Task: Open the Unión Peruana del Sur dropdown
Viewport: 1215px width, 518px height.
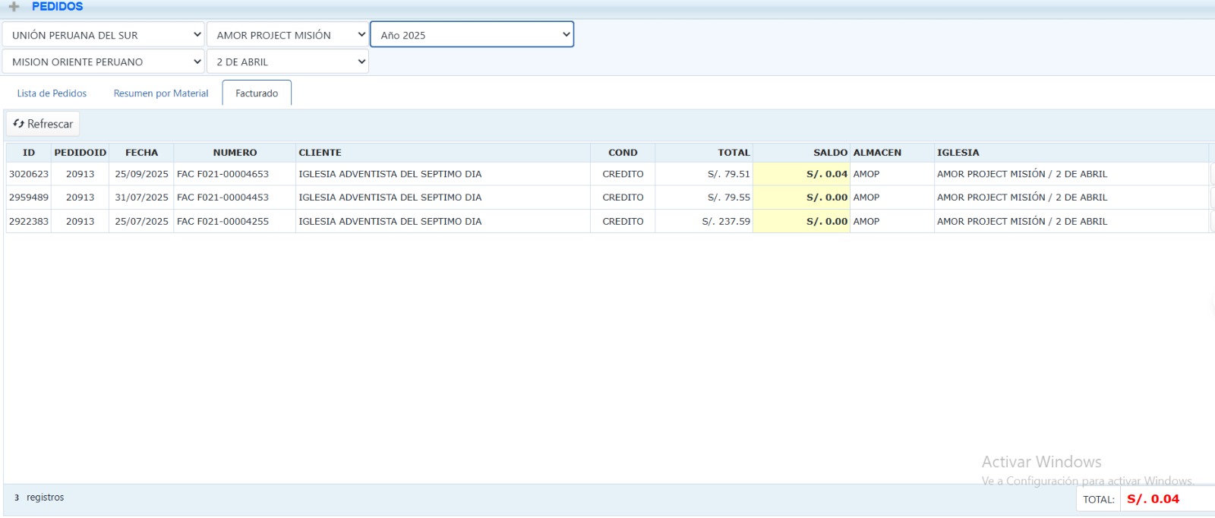Action: tap(103, 35)
